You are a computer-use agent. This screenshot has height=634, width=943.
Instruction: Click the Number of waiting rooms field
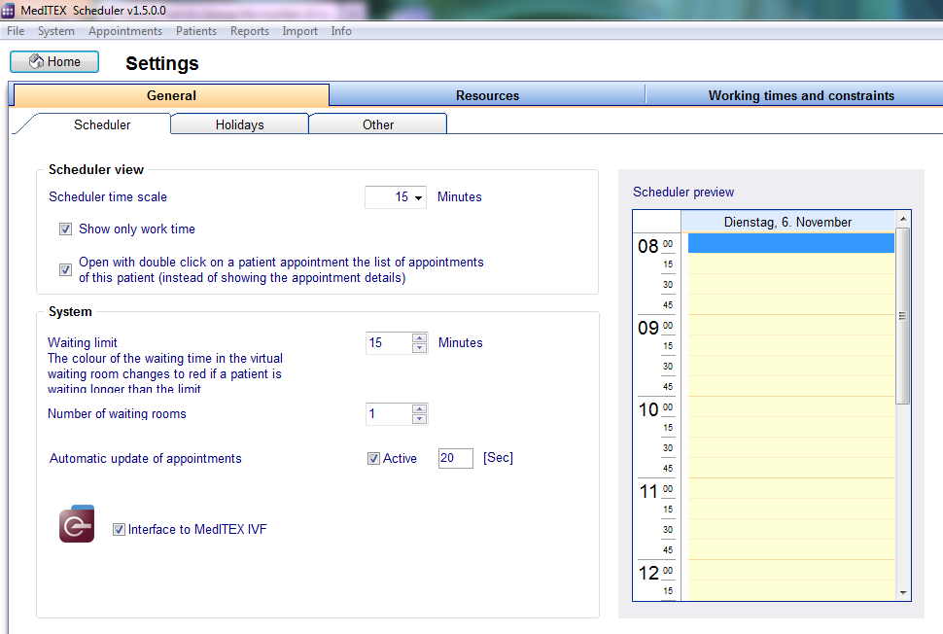(389, 414)
